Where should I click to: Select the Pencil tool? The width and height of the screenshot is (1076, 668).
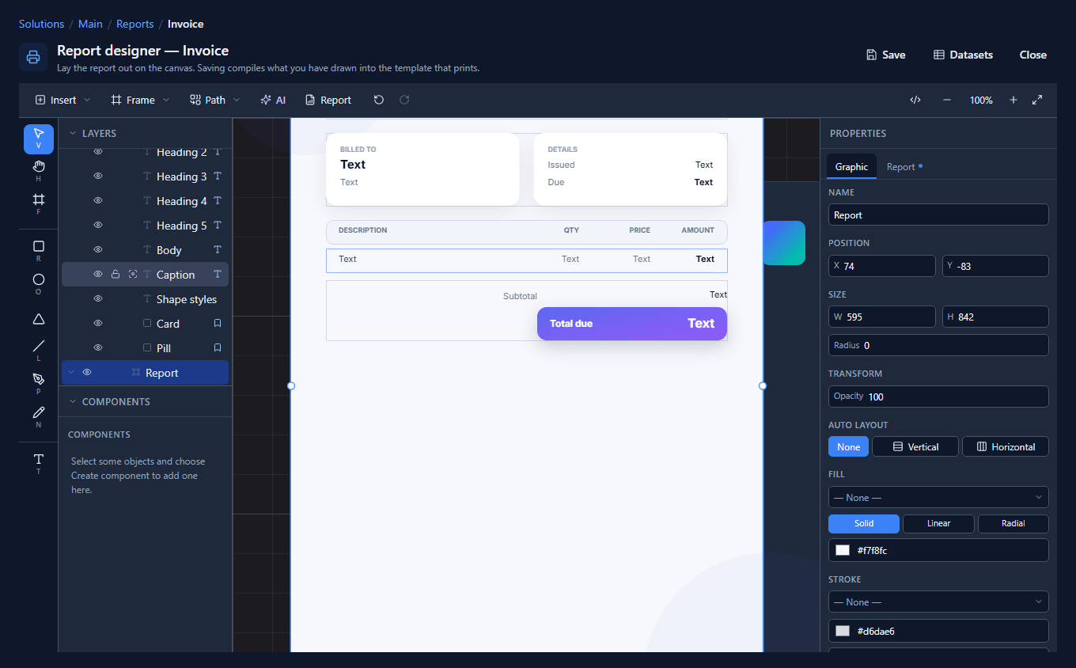point(39,418)
